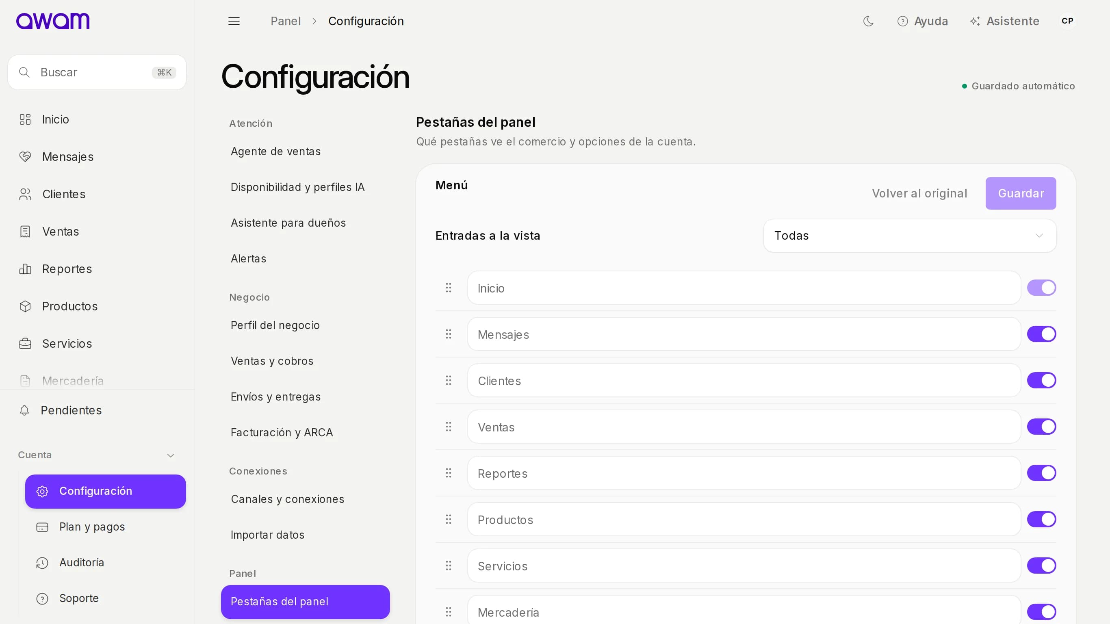Grab the drag handle beside Mensajes entry

(448, 334)
